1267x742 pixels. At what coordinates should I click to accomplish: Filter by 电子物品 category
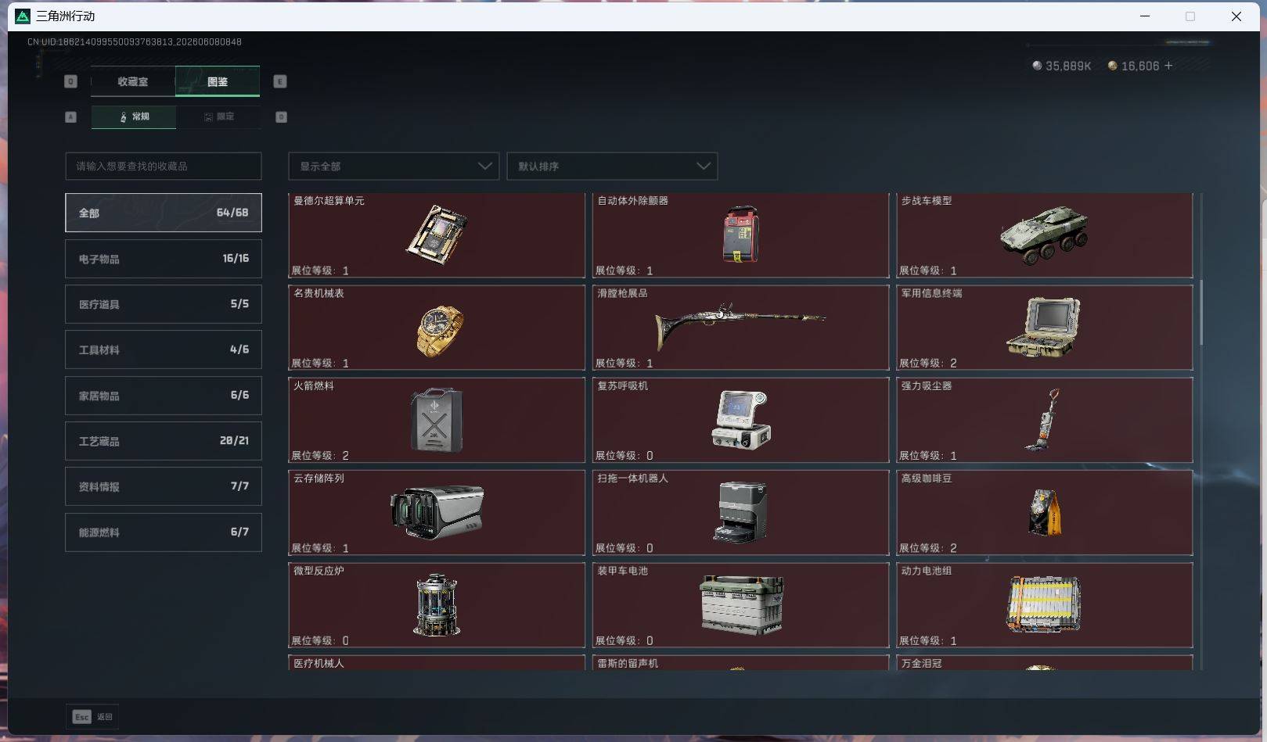point(164,258)
